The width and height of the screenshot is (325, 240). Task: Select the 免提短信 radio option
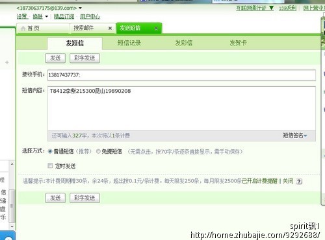click(x=98, y=151)
